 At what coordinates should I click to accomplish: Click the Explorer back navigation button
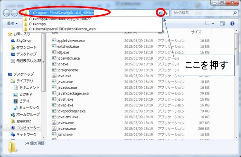coord(7,13)
